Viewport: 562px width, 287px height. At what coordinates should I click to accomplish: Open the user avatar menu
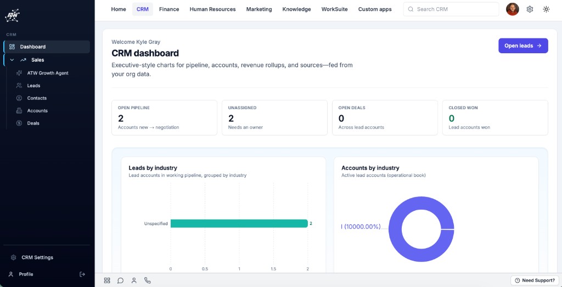tap(513, 9)
